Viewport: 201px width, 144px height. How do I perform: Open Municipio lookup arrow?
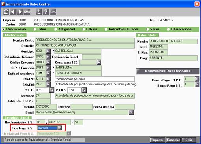(48, 51)
